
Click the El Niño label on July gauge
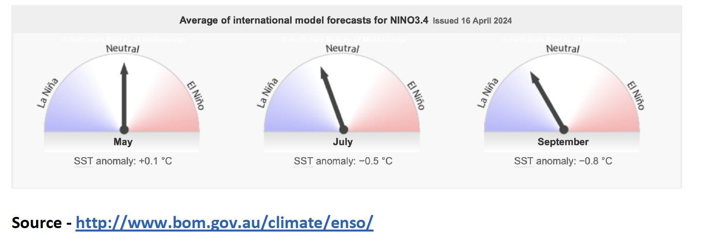pyautogui.click(x=415, y=95)
